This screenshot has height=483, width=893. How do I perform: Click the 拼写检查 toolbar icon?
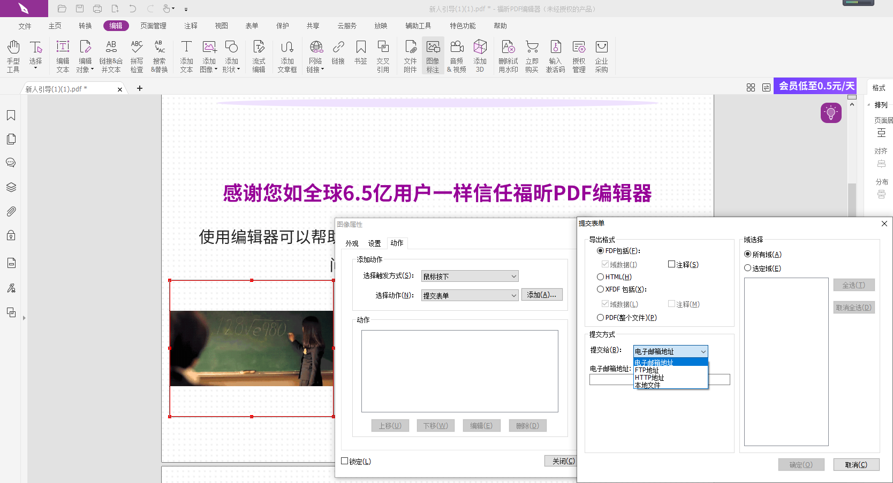click(137, 55)
